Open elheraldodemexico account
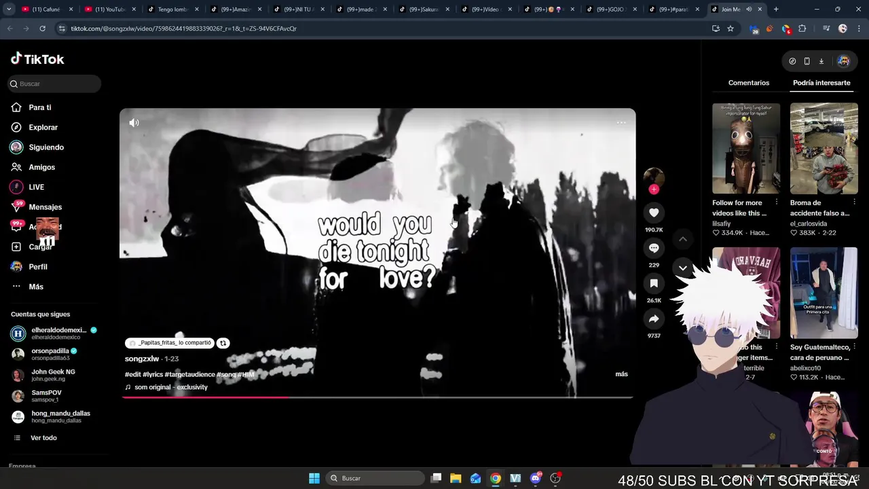Image resolution: width=869 pixels, height=489 pixels. [54, 333]
